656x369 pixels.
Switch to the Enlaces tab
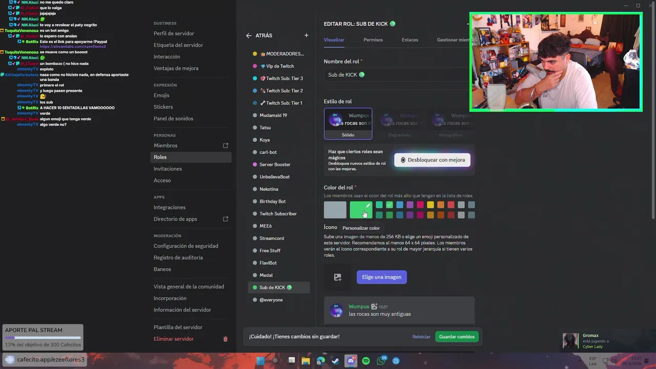[410, 40]
